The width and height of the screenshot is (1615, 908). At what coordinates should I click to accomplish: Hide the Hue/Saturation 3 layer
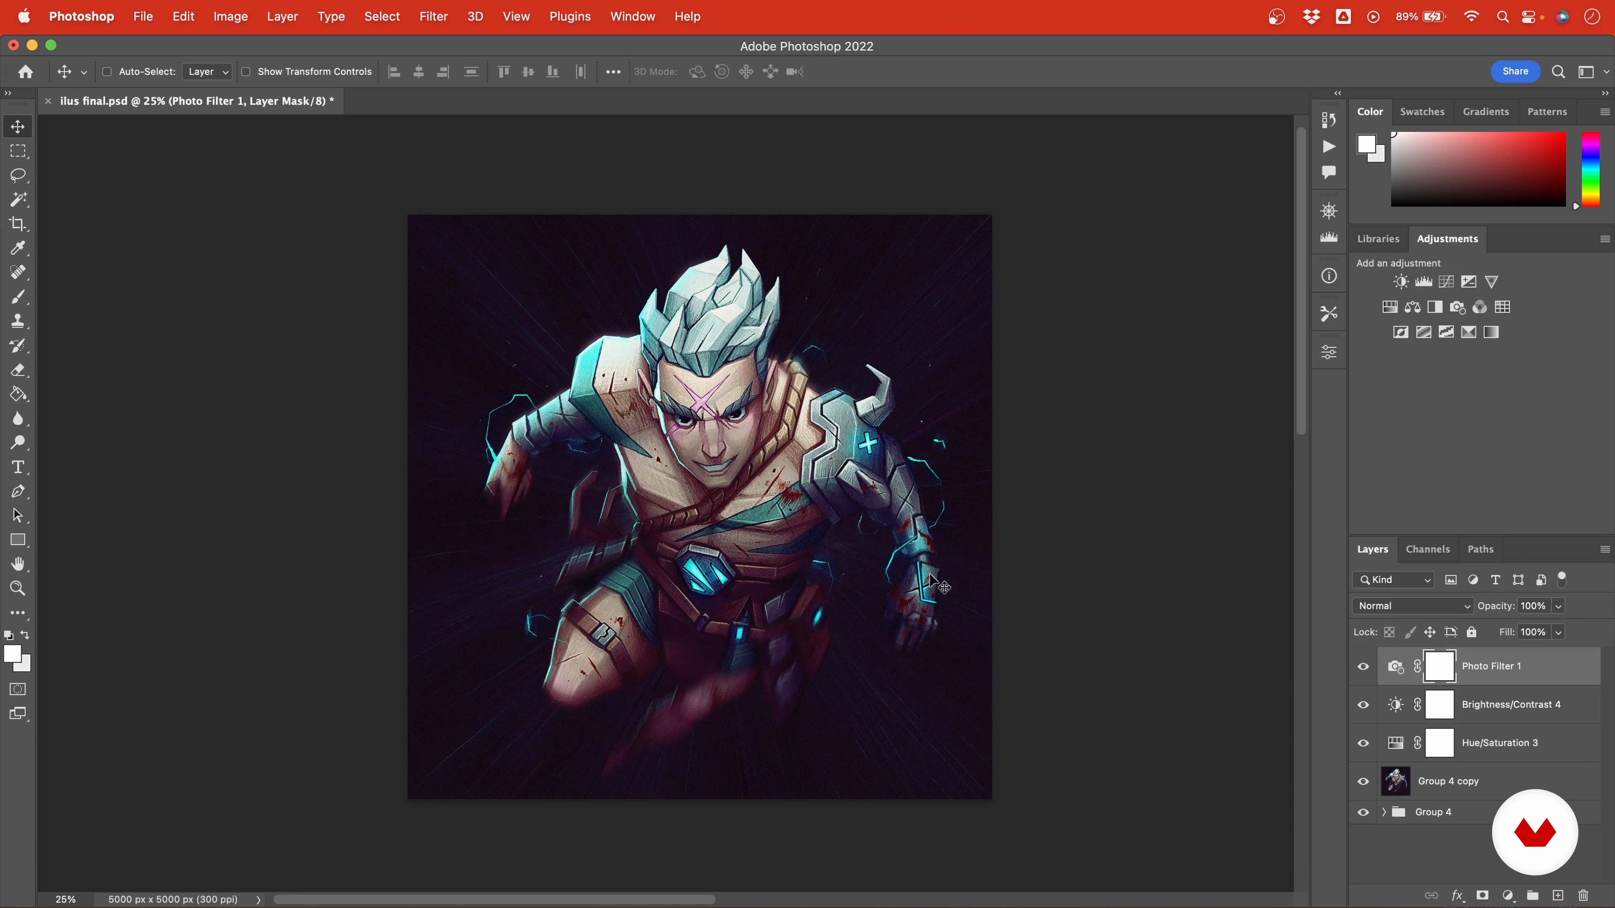click(x=1363, y=743)
